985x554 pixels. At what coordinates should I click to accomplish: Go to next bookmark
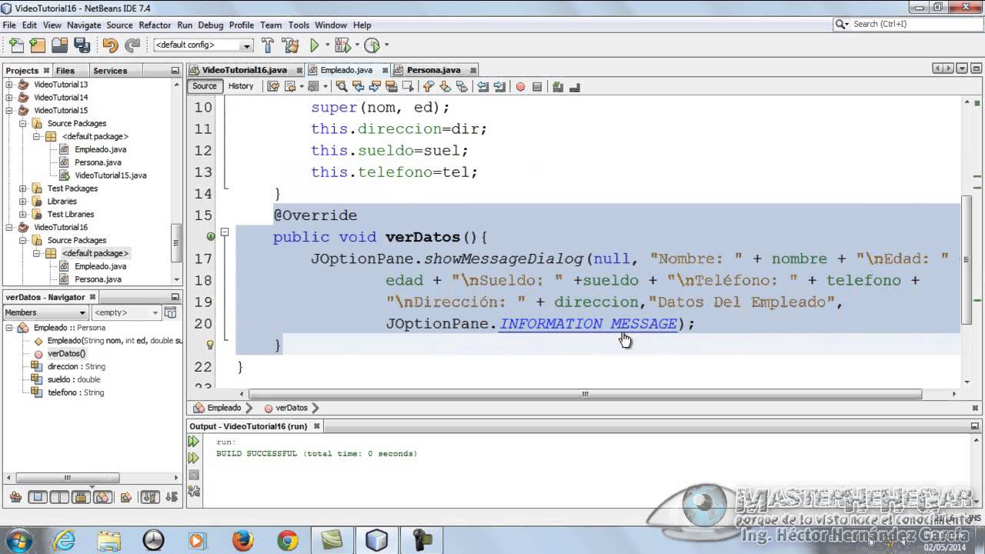click(x=445, y=86)
